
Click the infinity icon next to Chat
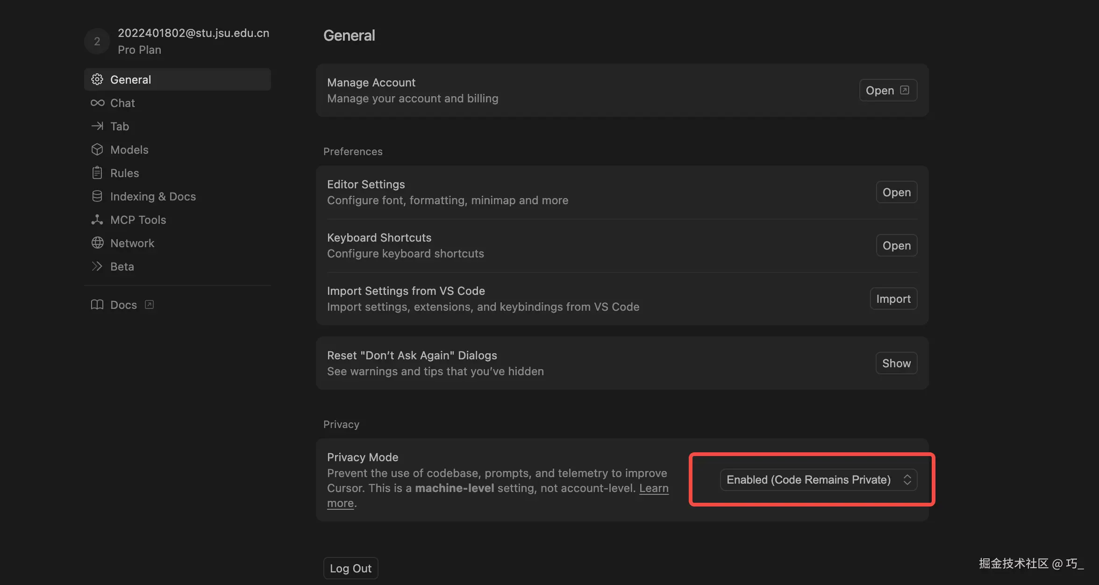[97, 103]
